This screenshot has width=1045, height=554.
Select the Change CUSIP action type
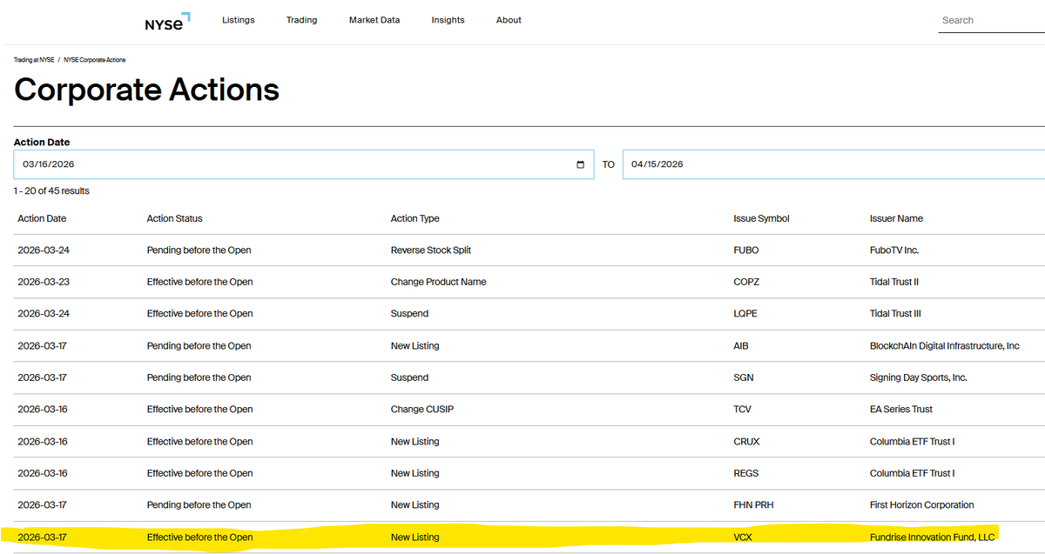pos(421,409)
